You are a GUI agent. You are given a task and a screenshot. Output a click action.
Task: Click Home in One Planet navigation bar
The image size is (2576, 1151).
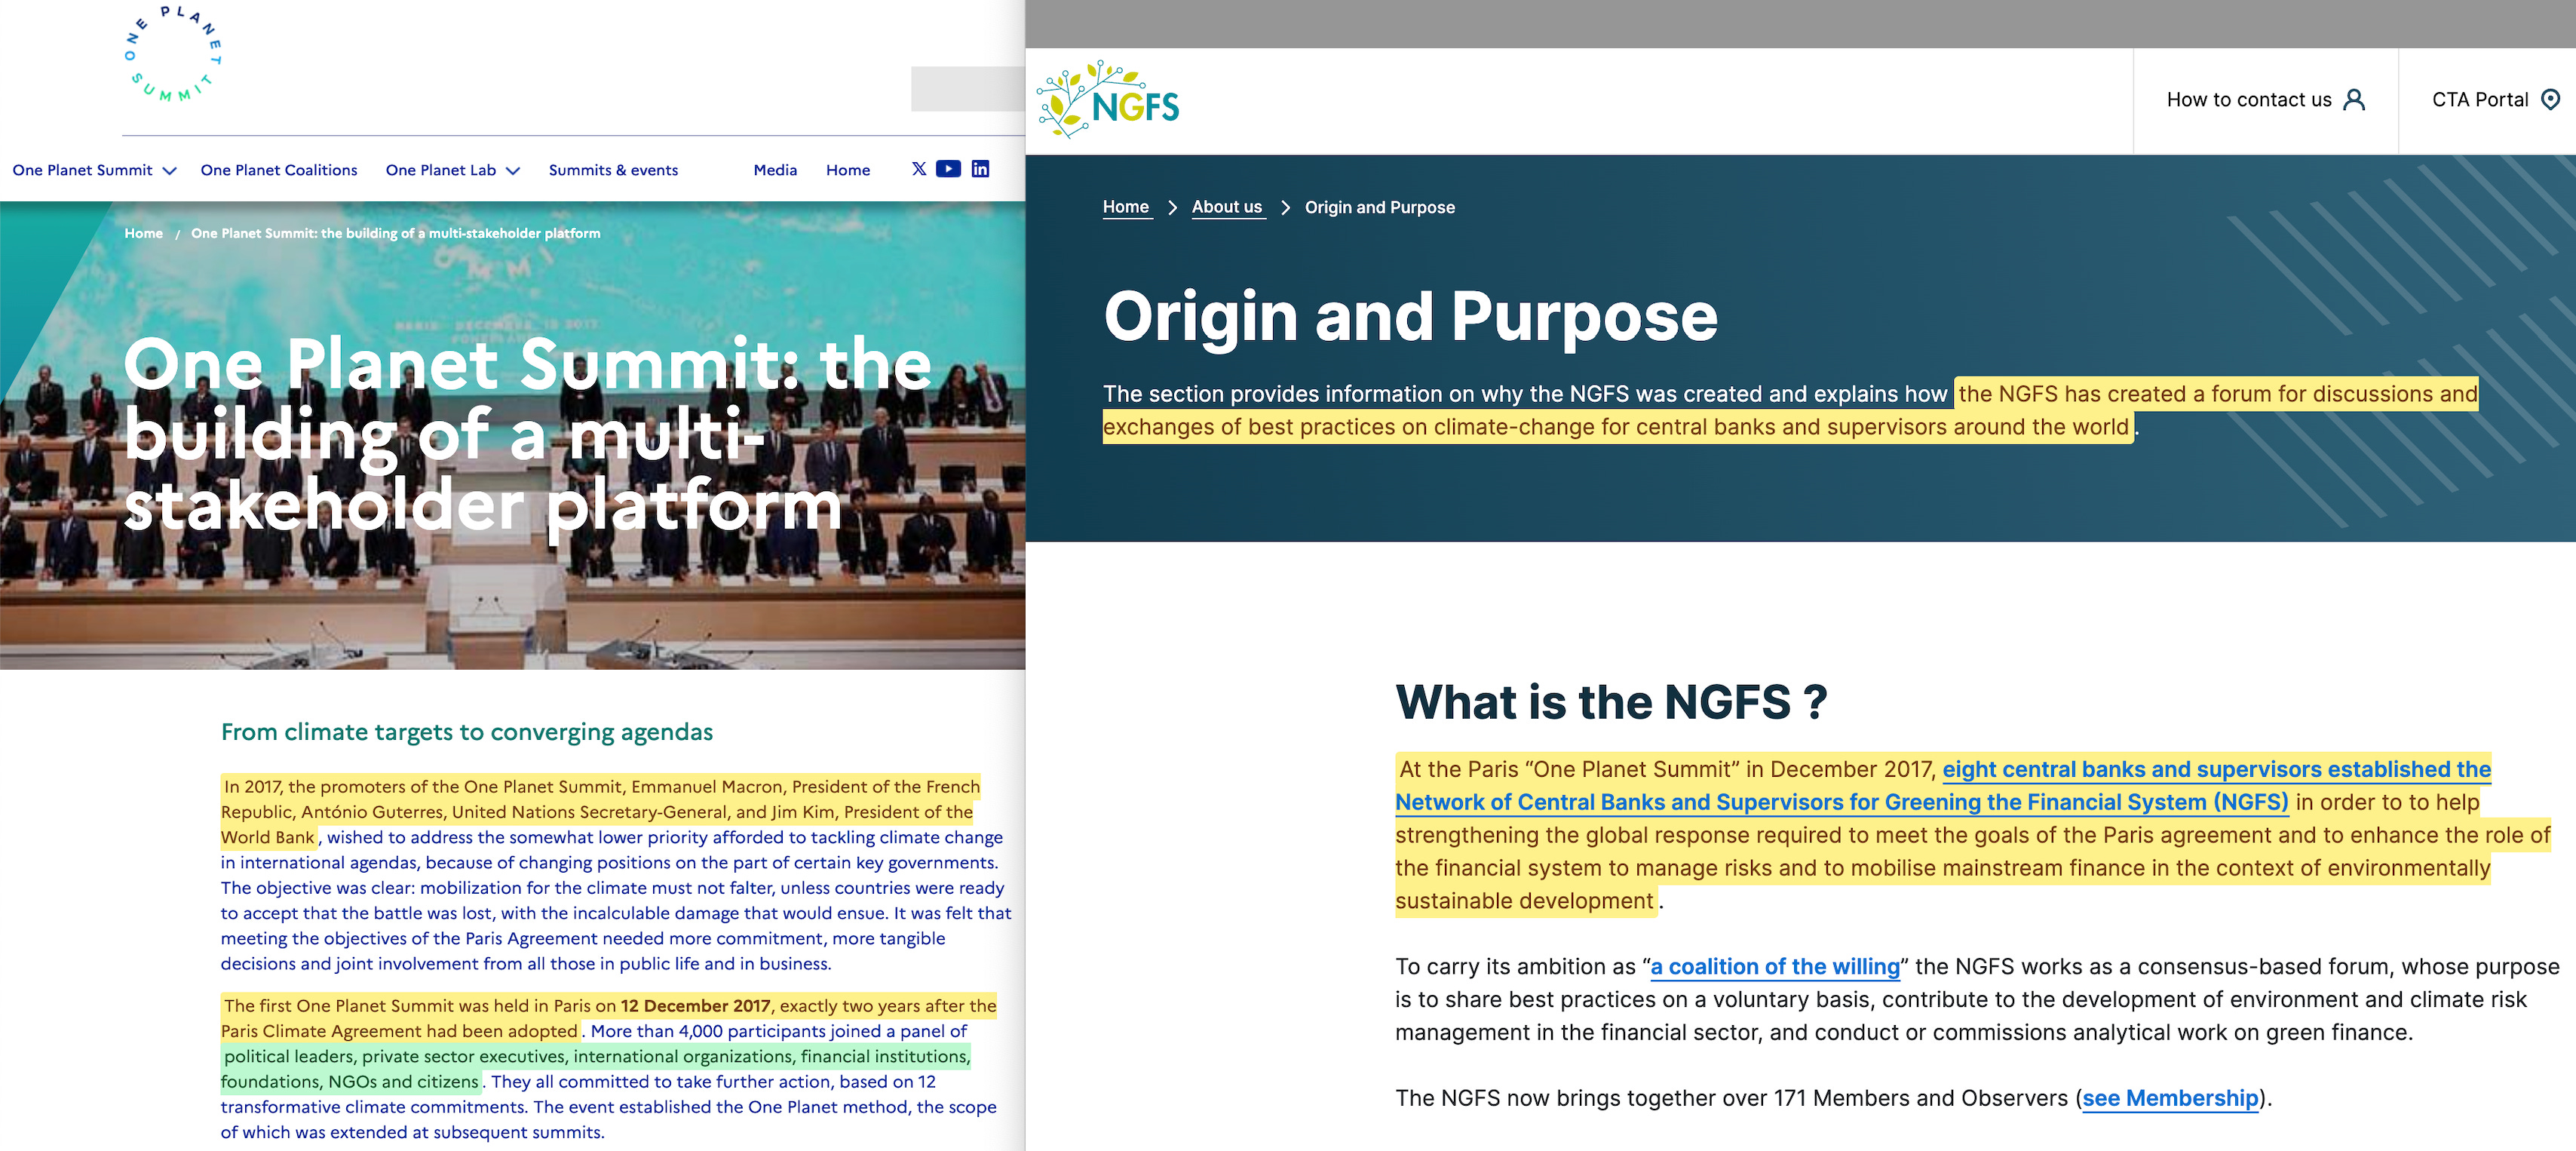[x=847, y=170]
